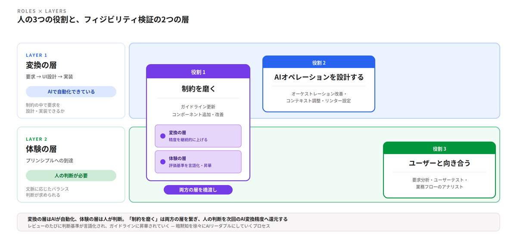Image resolution: width=517 pixels, height=241 pixels.
Task: Click the '体験の層 評価基準を言語化・昇華' box
Action: point(198,162)
